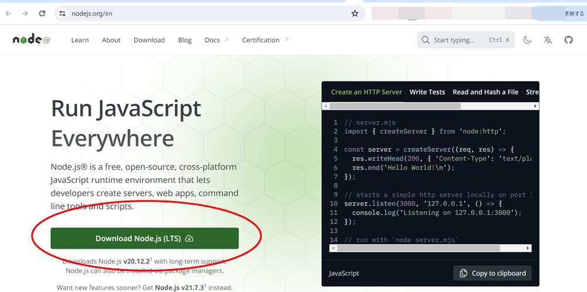Image resolution: width=587 pixels, height=292 pixels.
Task: Open site information icon in address bar
Action: [62, 13]
